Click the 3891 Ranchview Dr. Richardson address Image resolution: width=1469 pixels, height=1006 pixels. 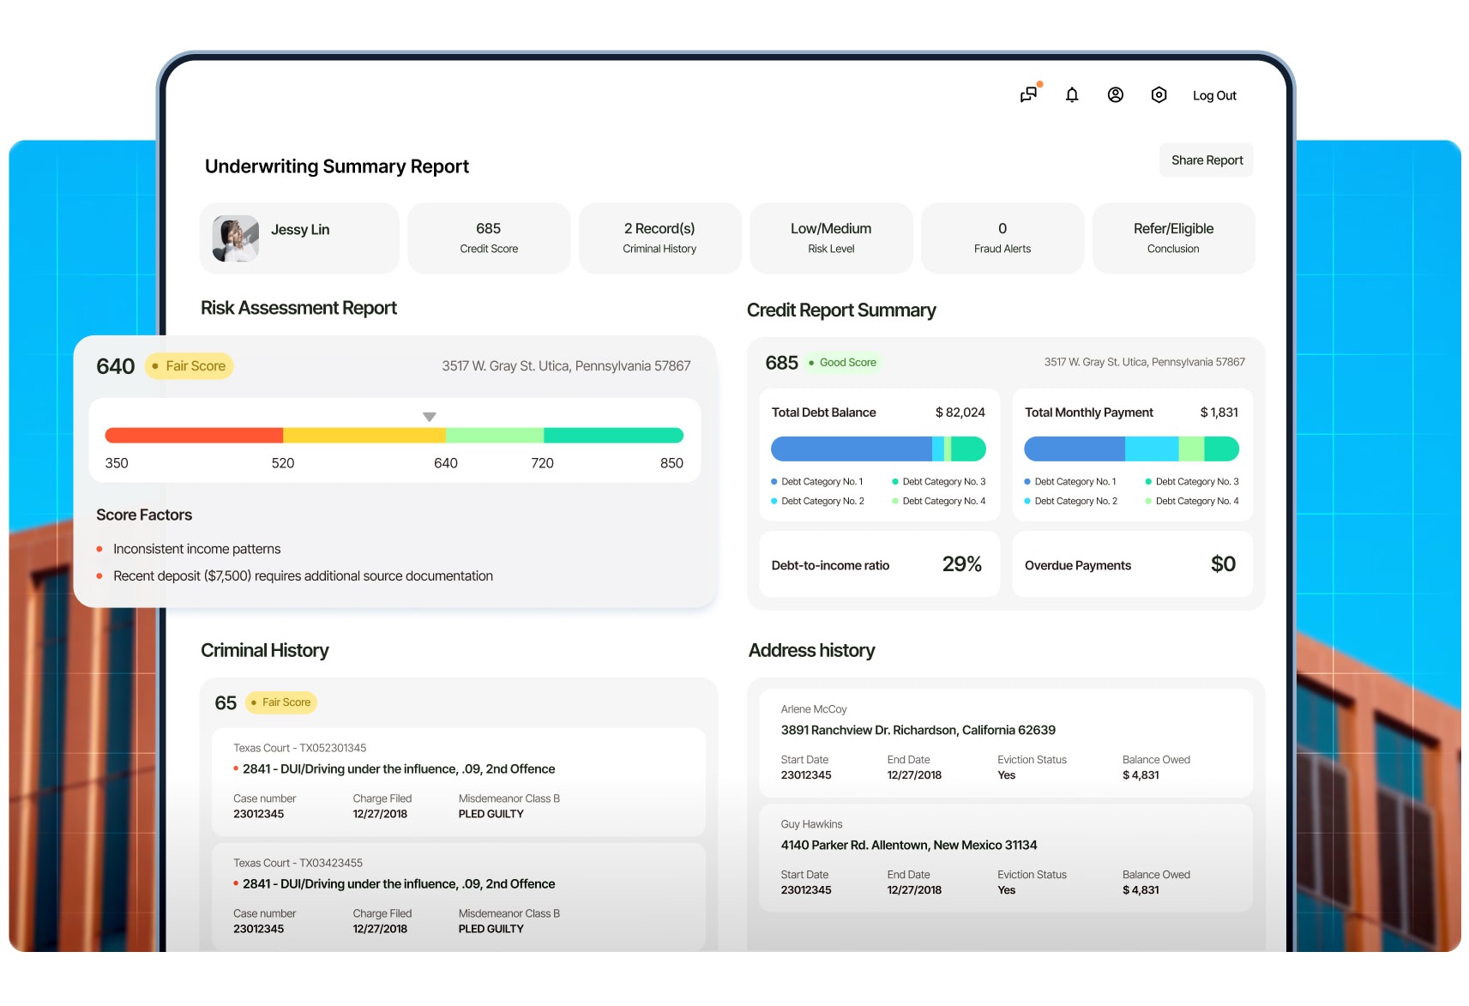pyautogui.click(x=918, y=731)
